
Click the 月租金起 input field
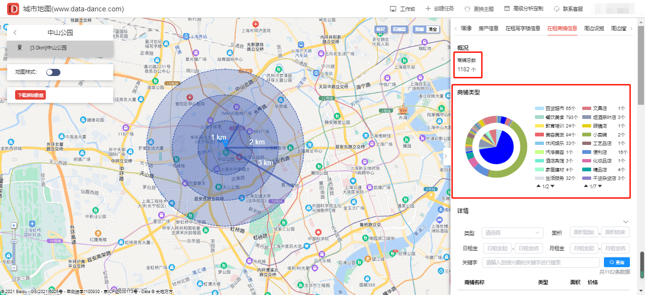point(584,248)
